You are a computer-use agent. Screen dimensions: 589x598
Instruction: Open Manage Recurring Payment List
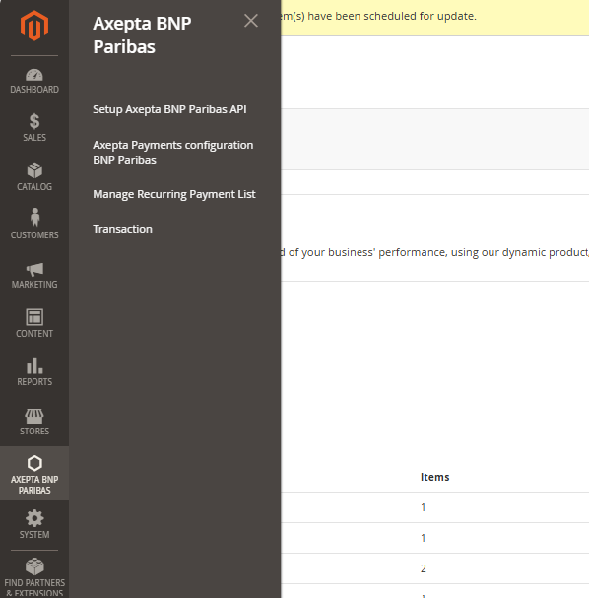click(x=174, y=194)
